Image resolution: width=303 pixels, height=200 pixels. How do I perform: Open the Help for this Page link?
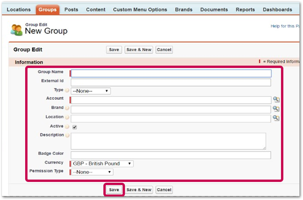[285, 26]
